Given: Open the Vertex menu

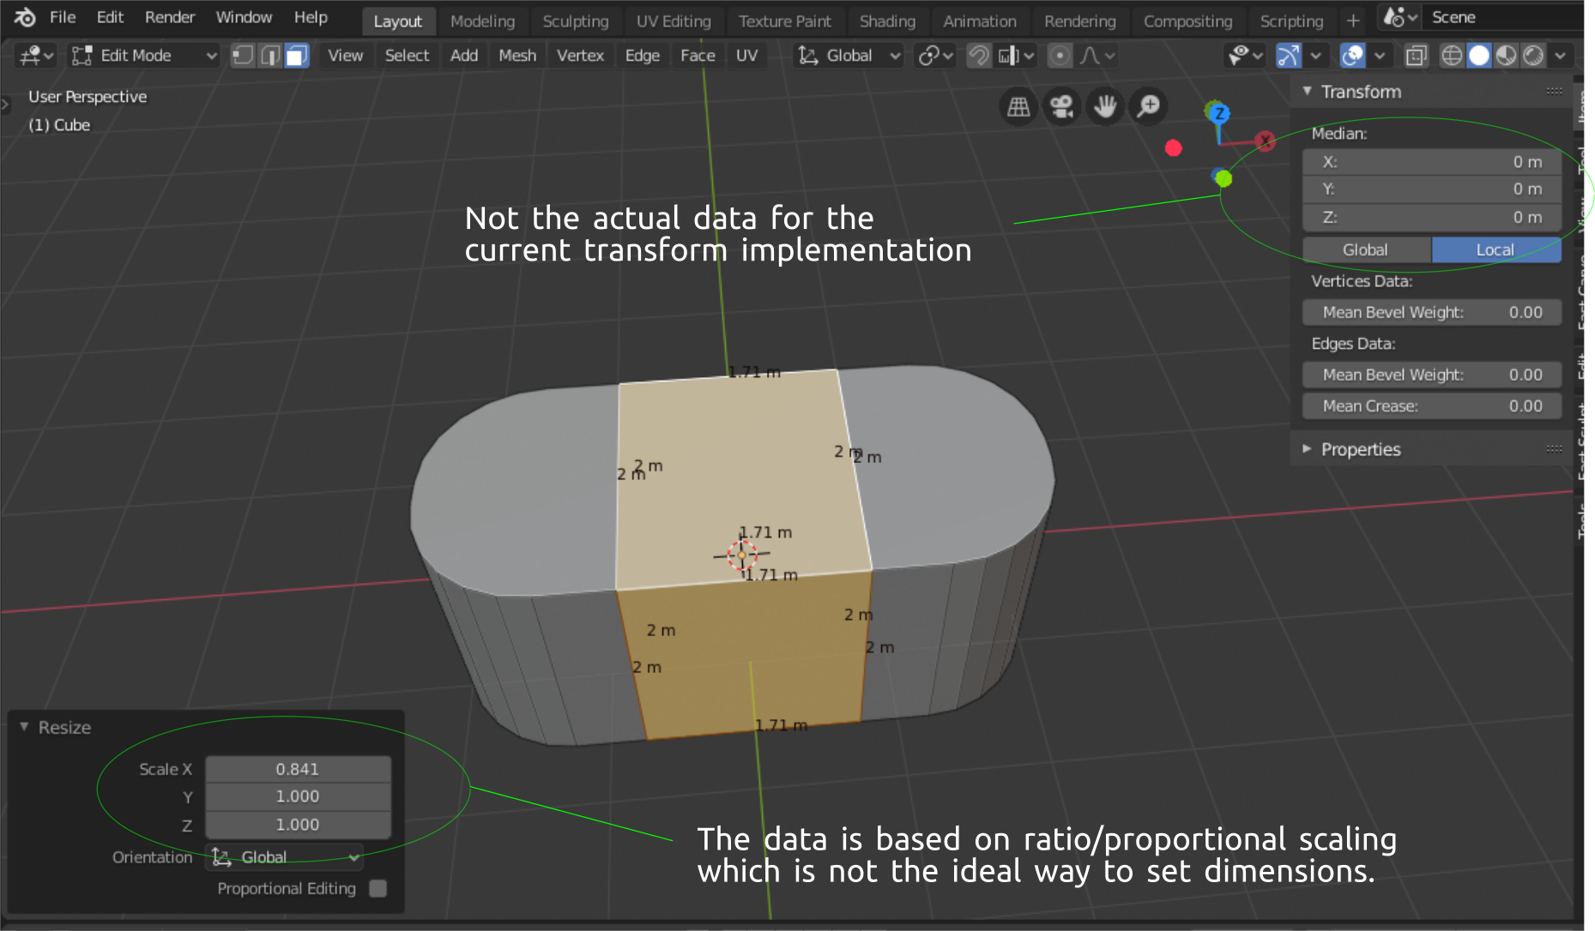Looking at the screenshot, I should point(581,56).
